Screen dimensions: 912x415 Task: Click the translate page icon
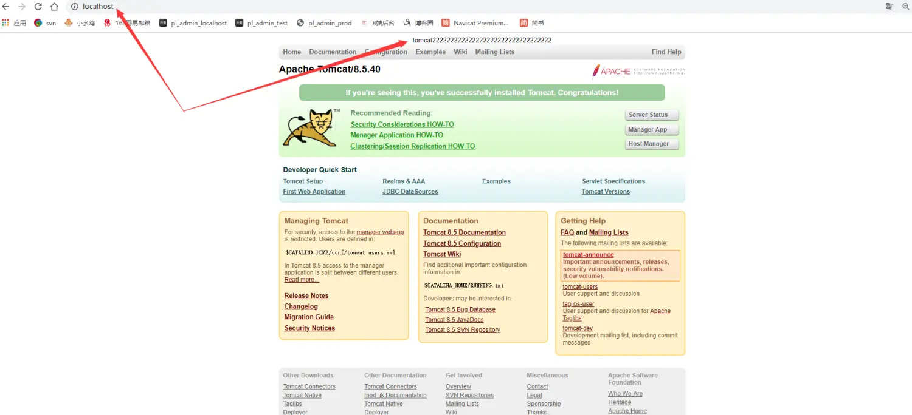click(x=890, y=7)
